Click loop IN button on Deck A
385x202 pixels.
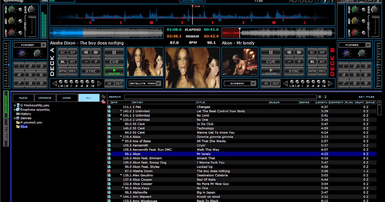tap(109, 83)
